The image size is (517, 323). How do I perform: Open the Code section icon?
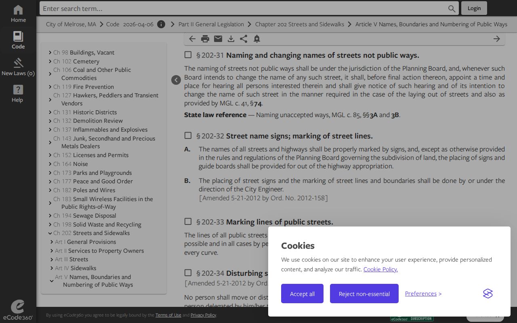18,37
